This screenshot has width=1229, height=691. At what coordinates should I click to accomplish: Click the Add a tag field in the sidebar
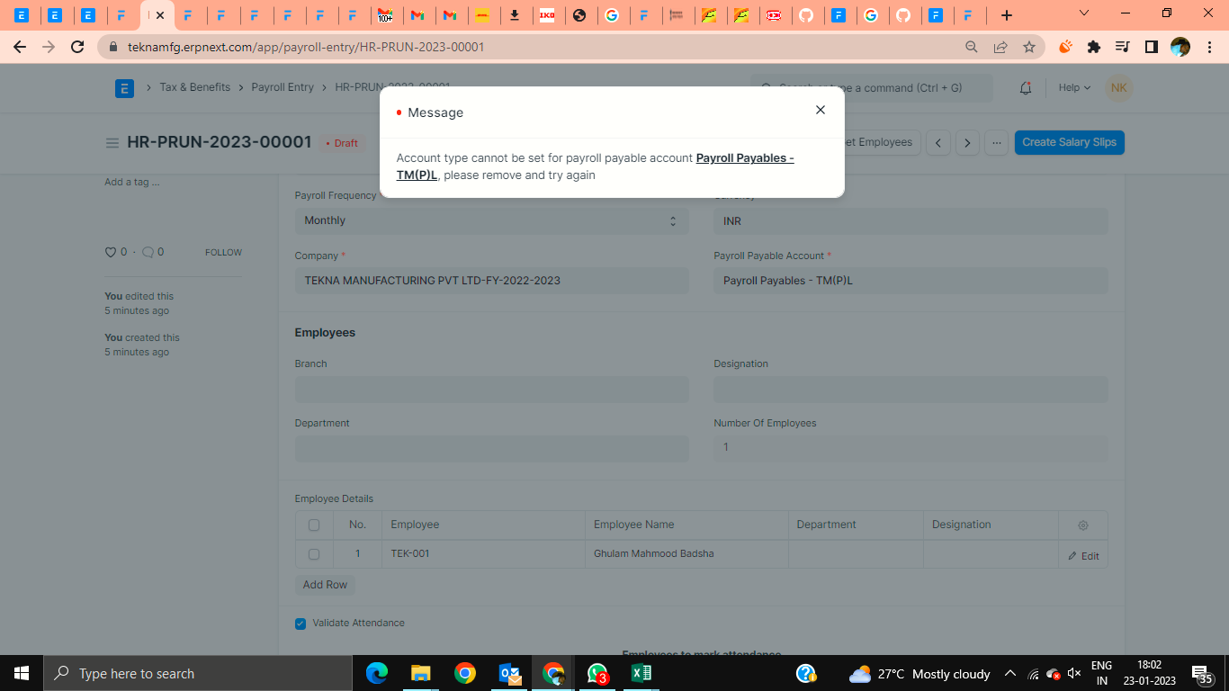[x=130, y=181]
